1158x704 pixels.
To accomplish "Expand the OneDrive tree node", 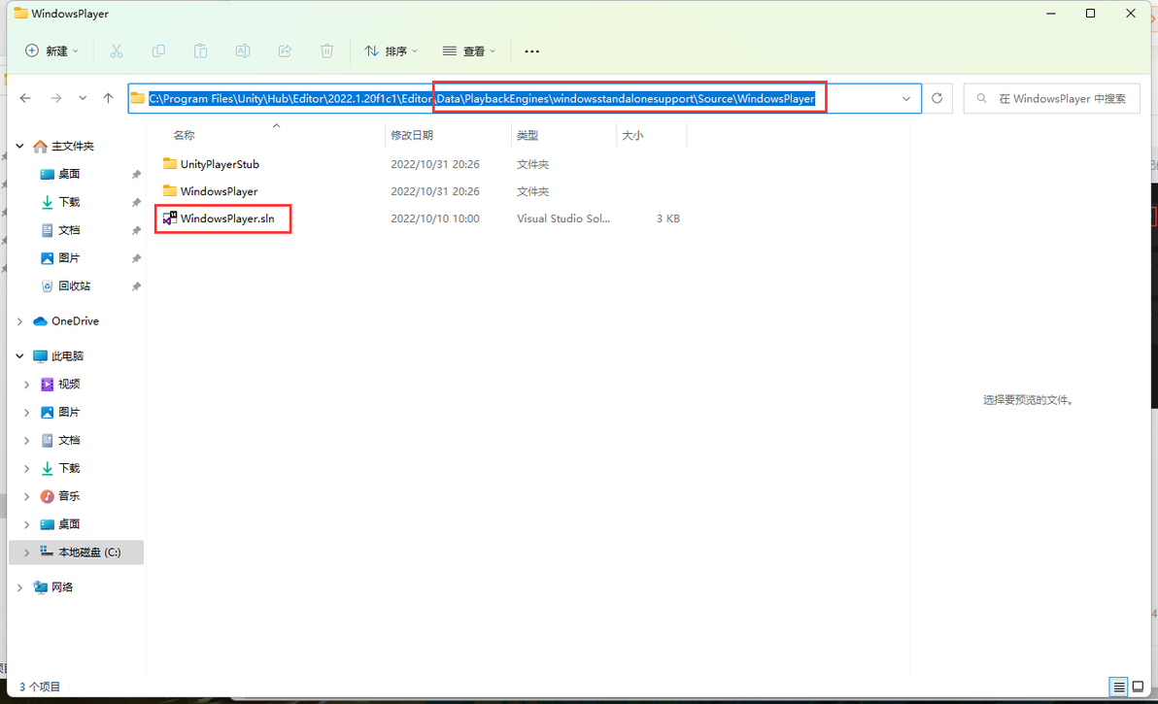I will [20, 321].
